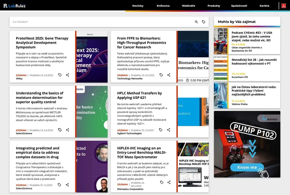Click the search magnifier icon

pos(197,22)
